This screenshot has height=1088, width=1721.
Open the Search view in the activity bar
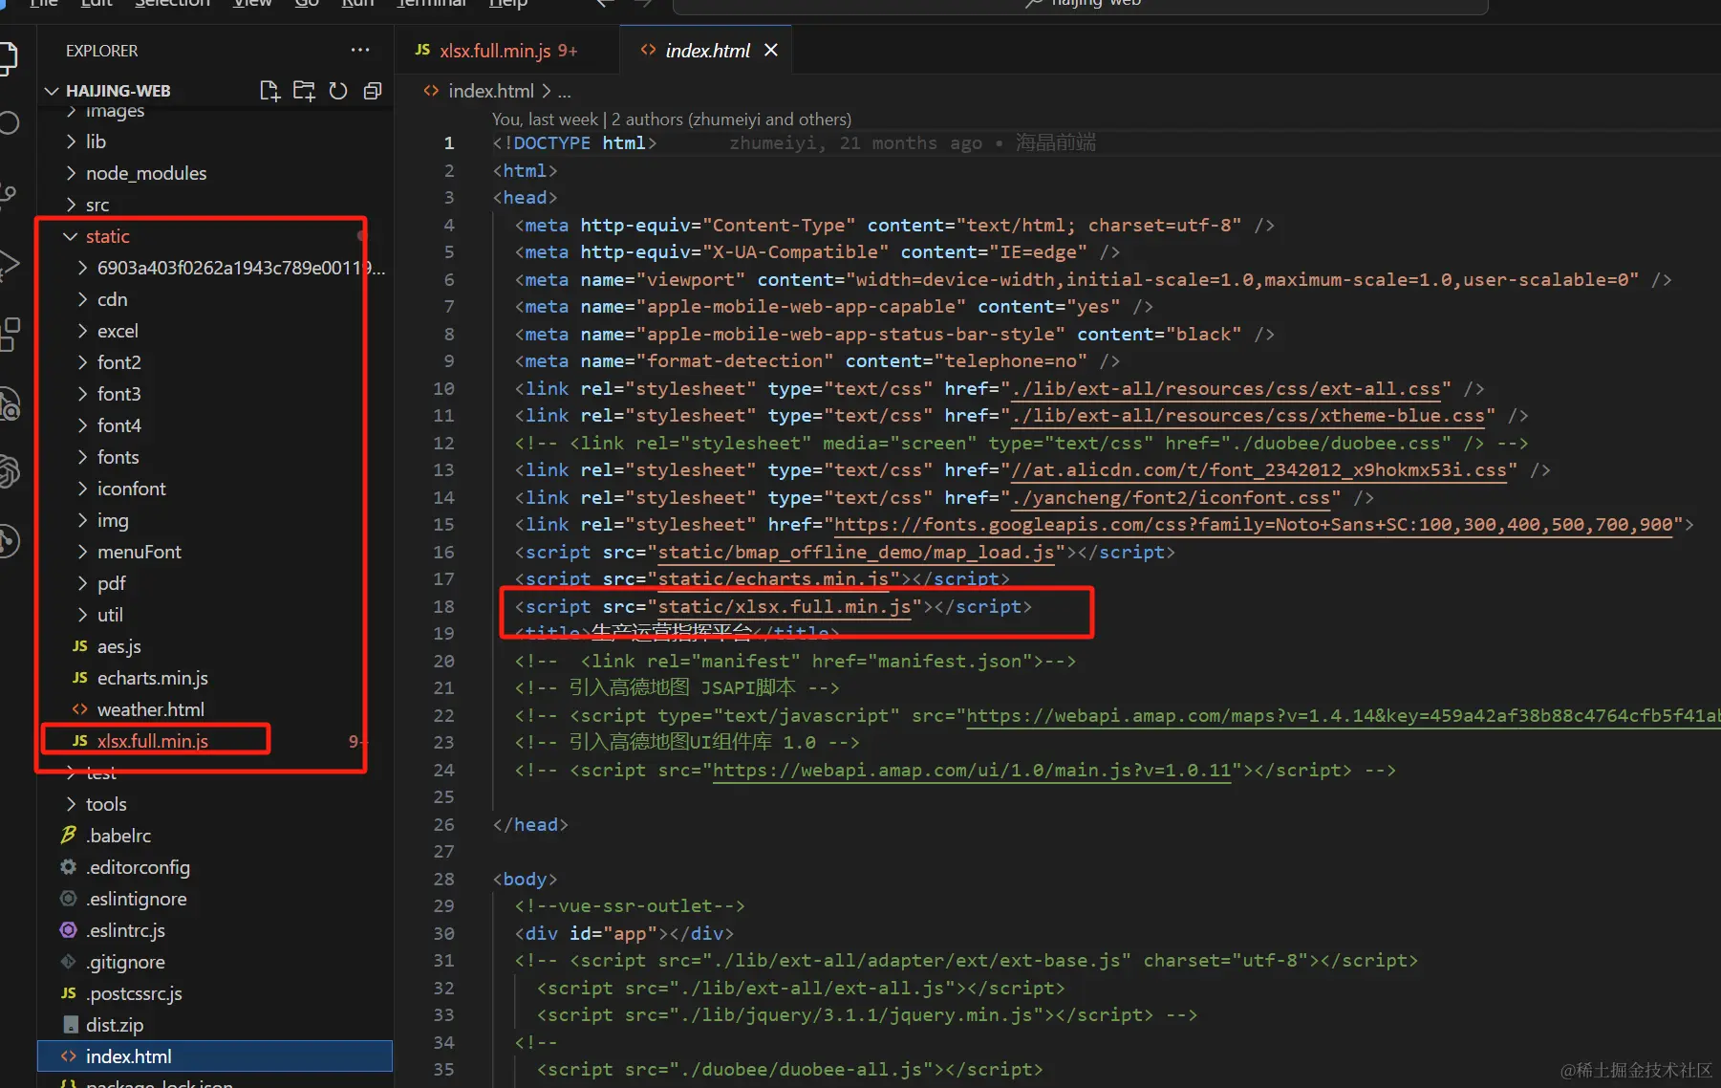[8, 123]
